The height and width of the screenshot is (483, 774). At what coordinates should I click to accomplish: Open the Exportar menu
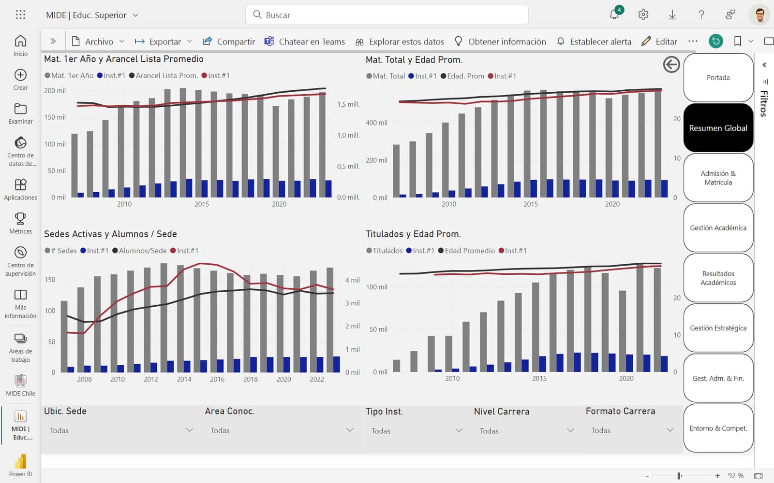[x=164, y=42]
